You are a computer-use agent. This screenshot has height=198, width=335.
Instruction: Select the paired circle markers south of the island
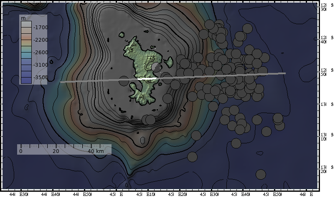[149, 120]
